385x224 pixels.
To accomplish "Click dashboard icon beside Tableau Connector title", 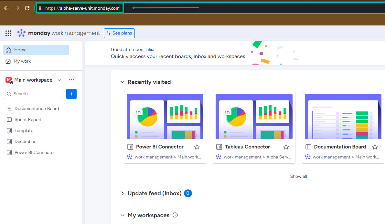I will (219, 147).
